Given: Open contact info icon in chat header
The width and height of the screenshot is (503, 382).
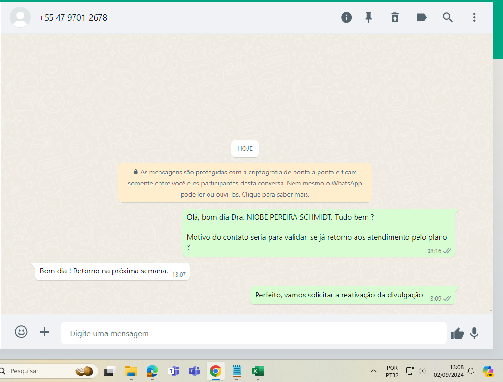Looking at the screenshot, I should (346, 17).
